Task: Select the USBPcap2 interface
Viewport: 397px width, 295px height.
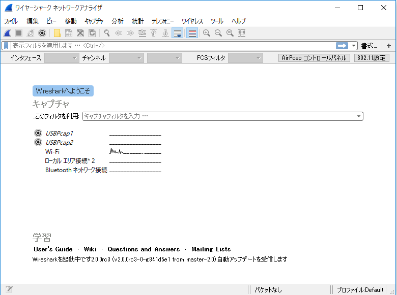Action: 59,143
